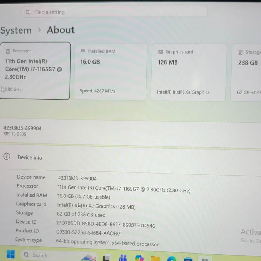The height and width of the screenshot is (261, 261).
Task: Click the 238 GB value on the Storage card
Action: click(248, 63)
